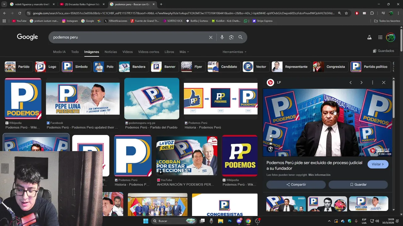Click the Guardar button in preview

click(358, 185)
